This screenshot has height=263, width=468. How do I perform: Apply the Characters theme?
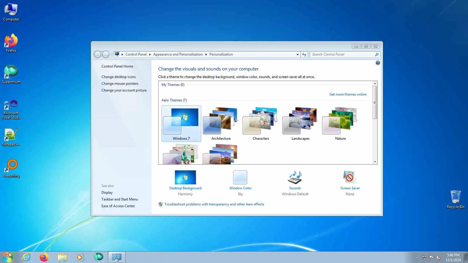click(x=261, y=124)
